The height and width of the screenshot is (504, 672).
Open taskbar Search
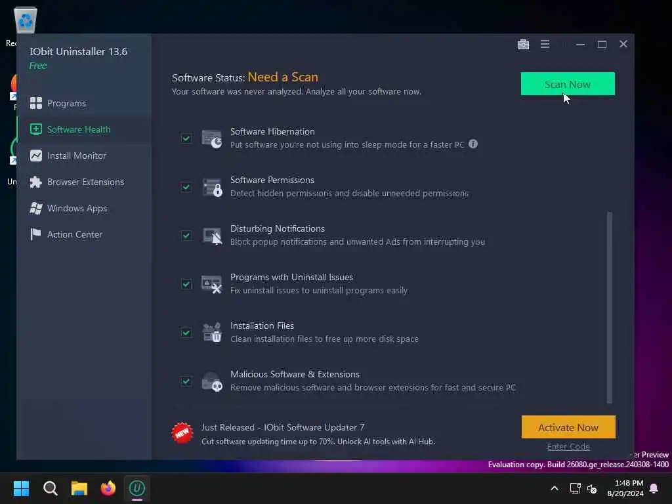pos(50,488)
